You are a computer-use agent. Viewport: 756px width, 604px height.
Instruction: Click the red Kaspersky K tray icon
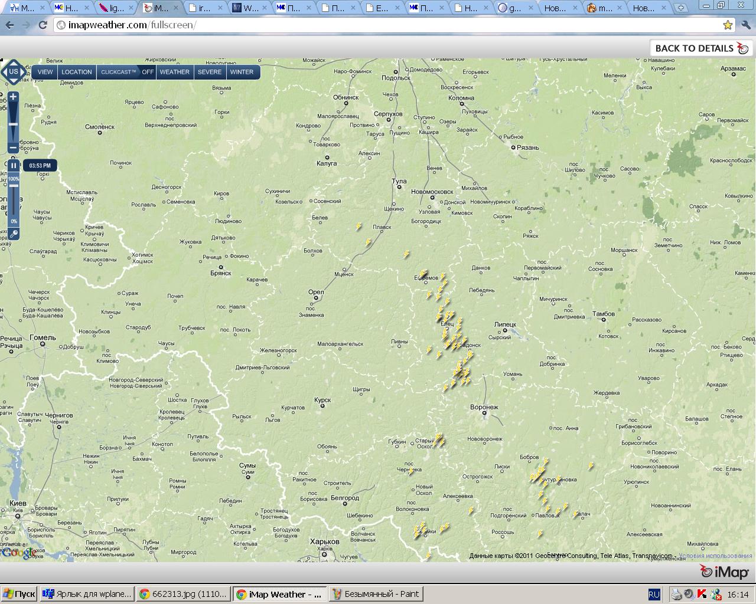point(702,594)
